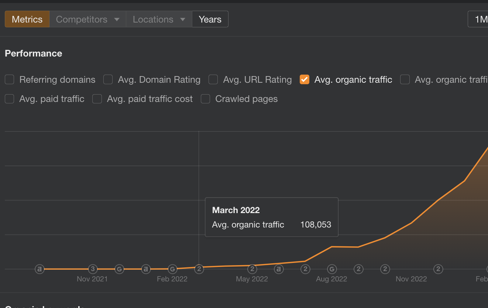Click the leftmost 'a' annotation marker on timeline
This screenshot has height=308, width=488.
(x=39, y=269)
